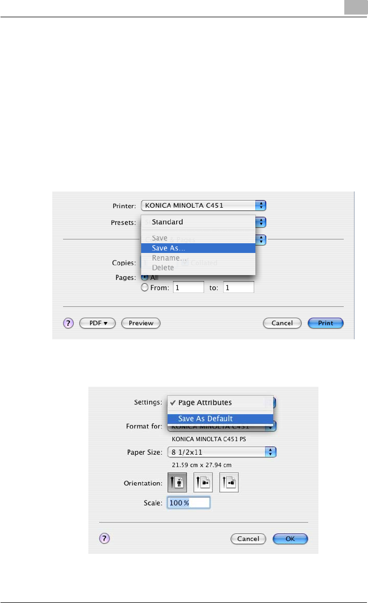Cancel the Page Setup dialog

click(248, 538)
